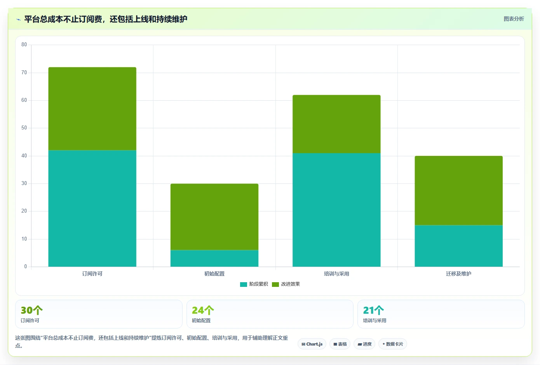
Task: Select the green segment of the 初始配置 bar
Action: (x=214, y=217)
